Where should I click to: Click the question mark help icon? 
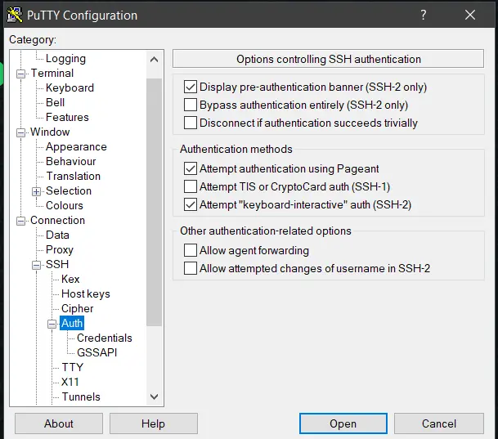(423, 15)
